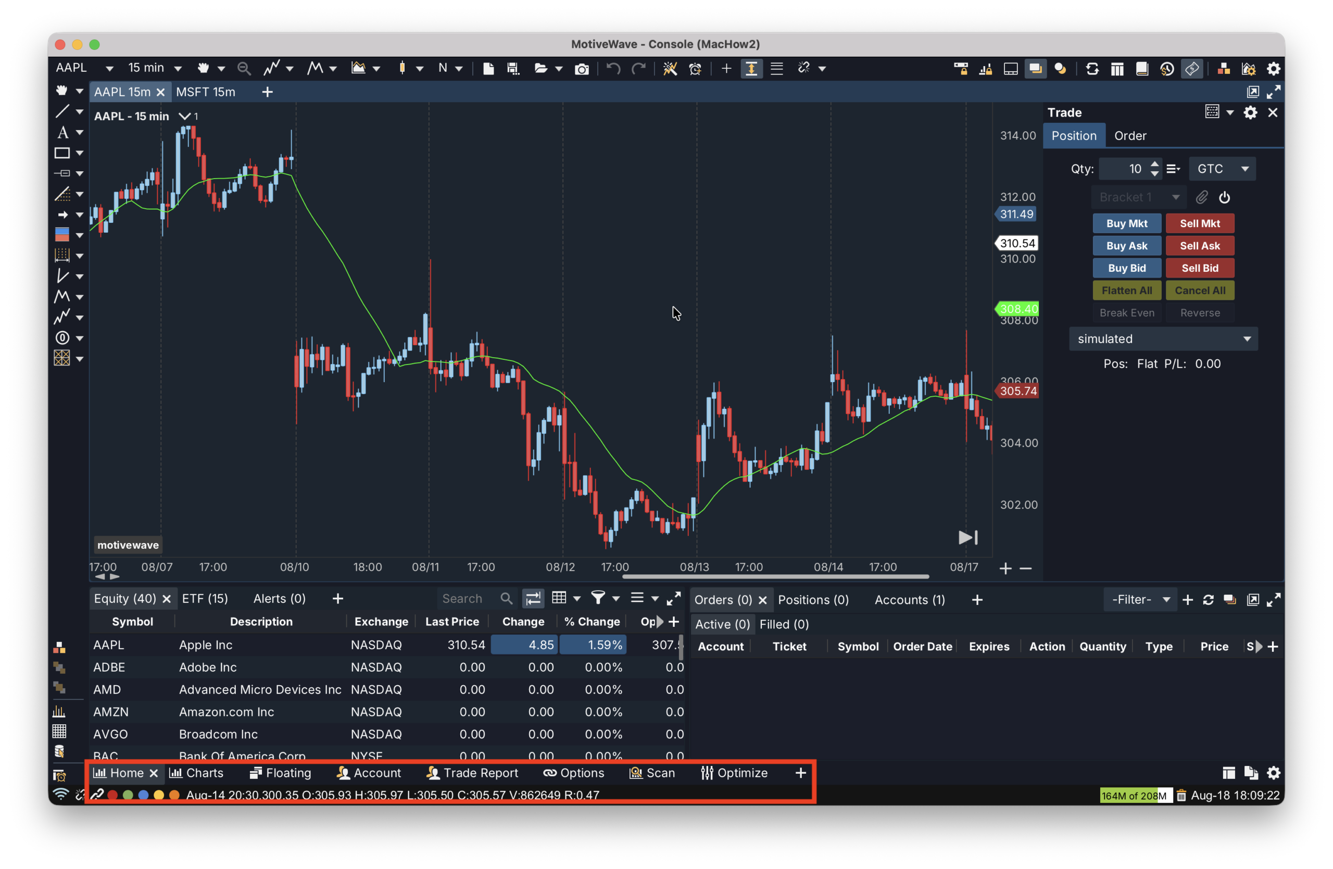Screen dimensions: 1333x869
Task: Select the line drawing tool
Action: 62,111
